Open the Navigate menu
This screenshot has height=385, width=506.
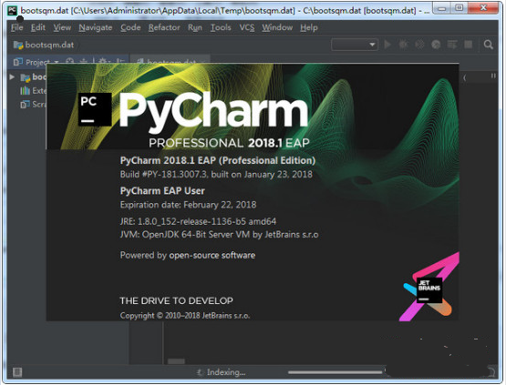96,27
